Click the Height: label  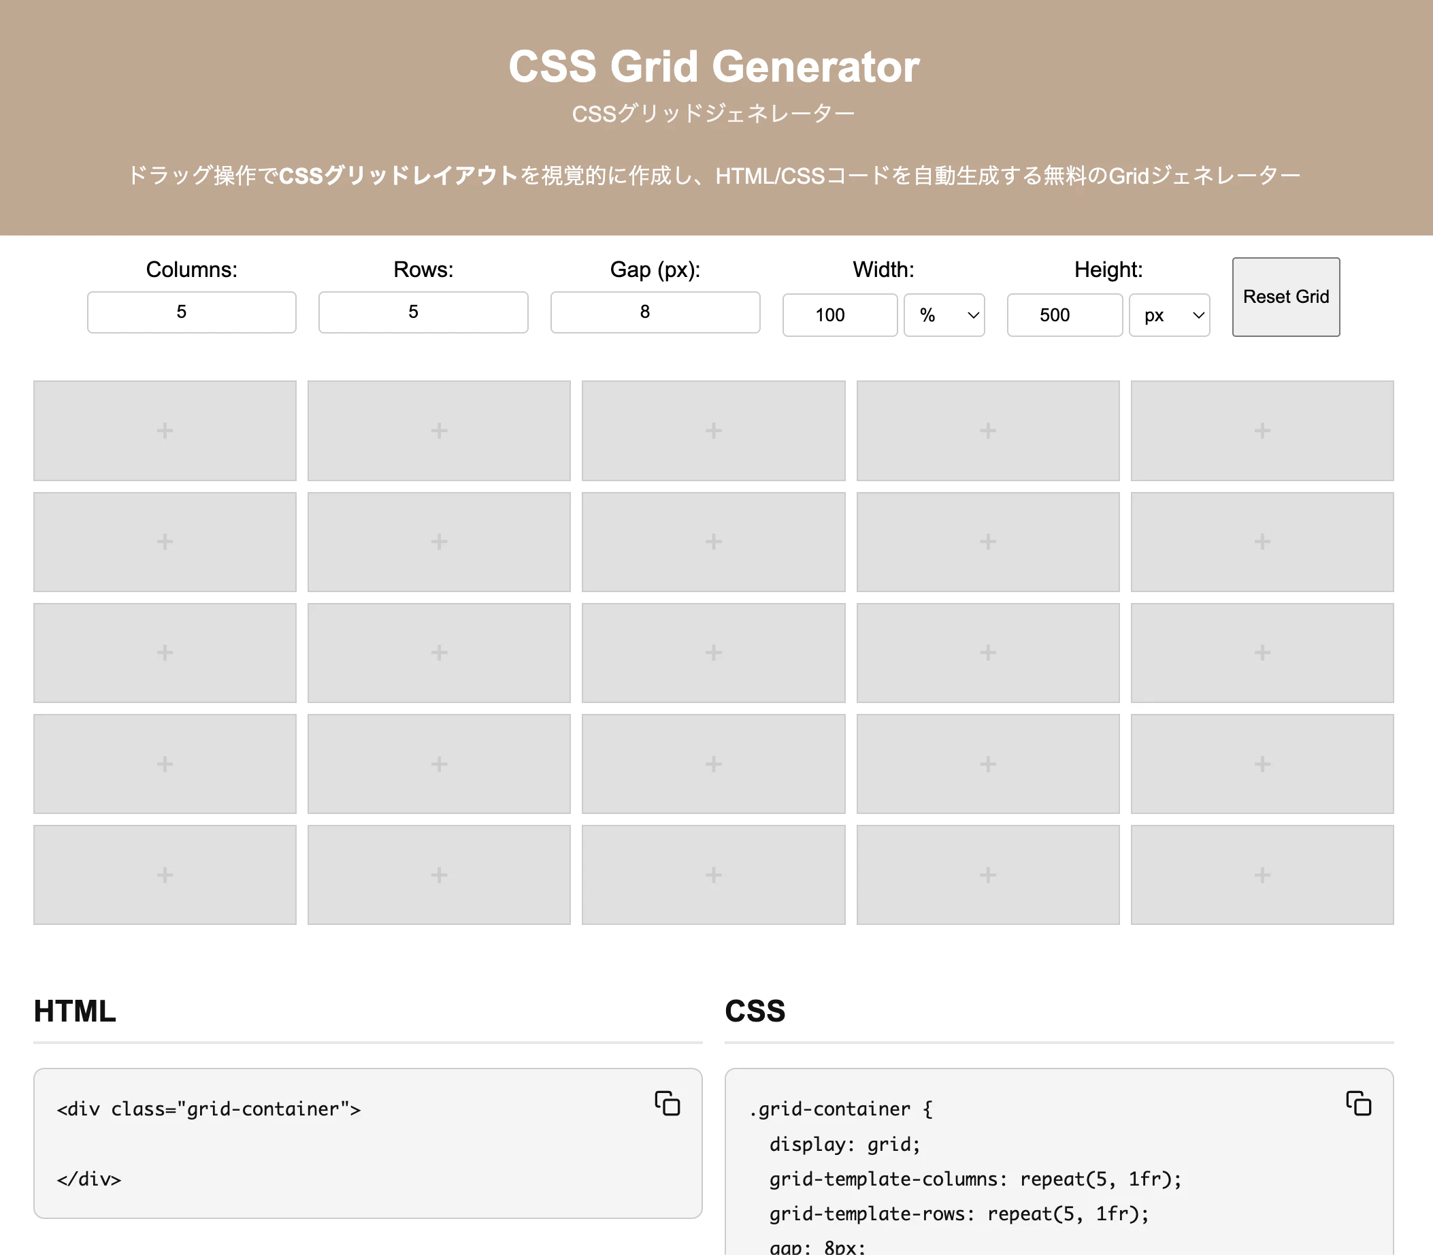click(1108, 270)
